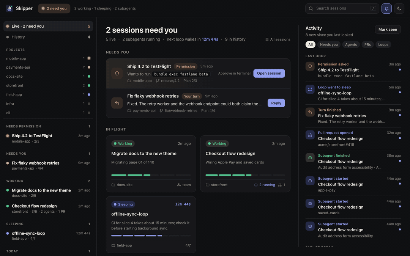This screenshot has width=410, height=256.
Task: Click the 2 need you pill in header
Action: click(54, 8)
